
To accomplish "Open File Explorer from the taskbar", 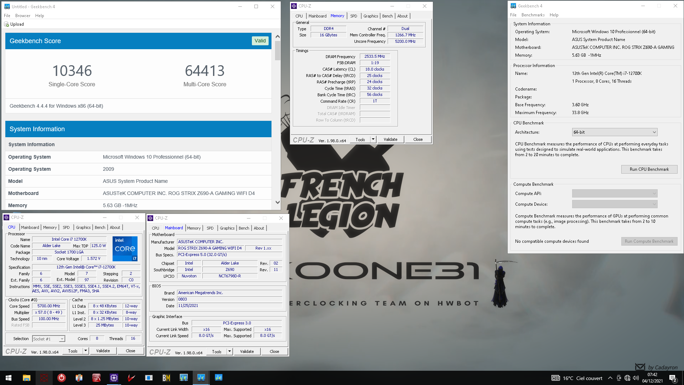I will click(x=26, y=378).
